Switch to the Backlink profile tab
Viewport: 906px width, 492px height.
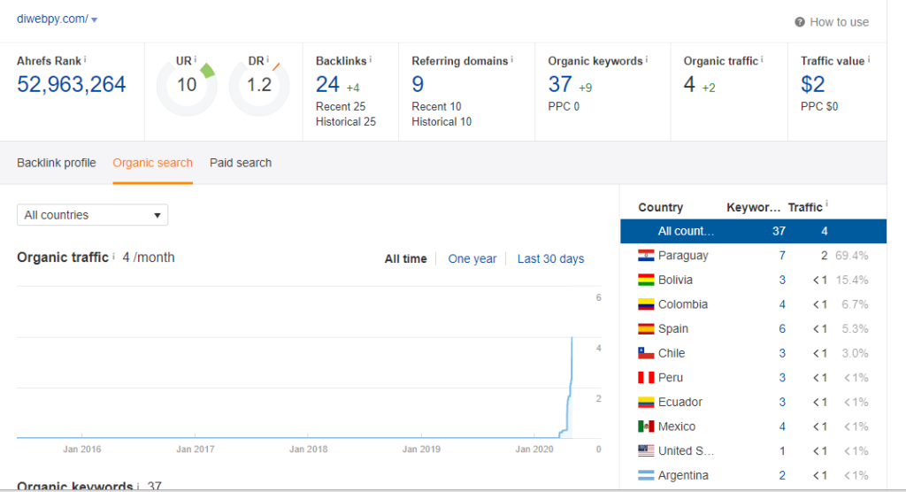pos(57,163)
